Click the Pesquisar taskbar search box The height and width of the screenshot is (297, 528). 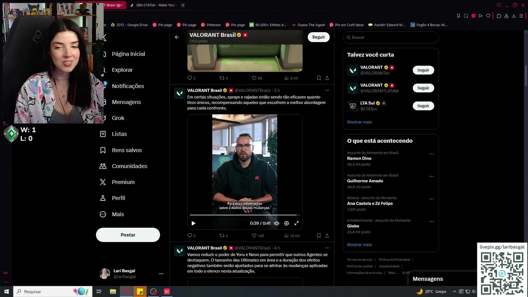(53, 292)
